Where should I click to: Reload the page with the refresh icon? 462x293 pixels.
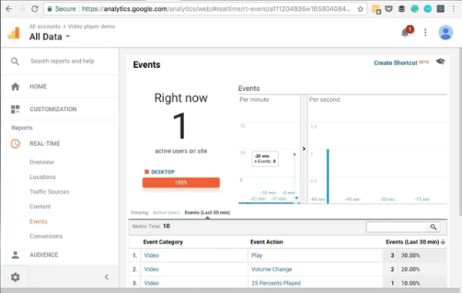(x=35, y=8)
